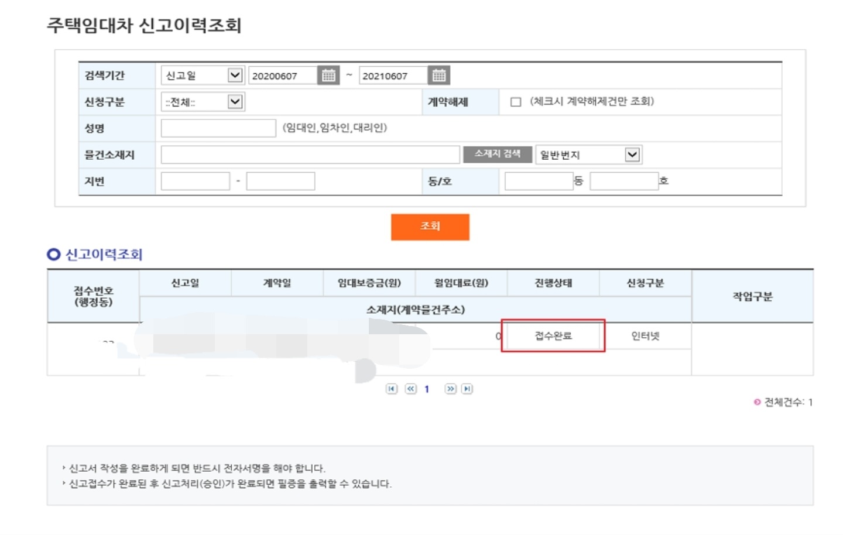Click the 작업구분 column header
Viewport: 843px width, 535px height.
[752, 297]
